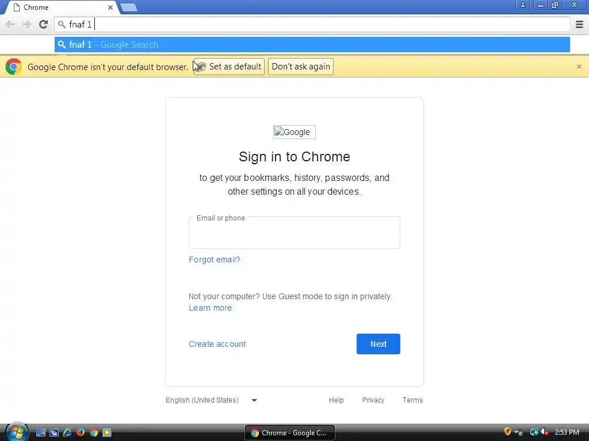Launch media player from quick launch
589x441 pixels.
pyautogui.click(x=107, y=433)
